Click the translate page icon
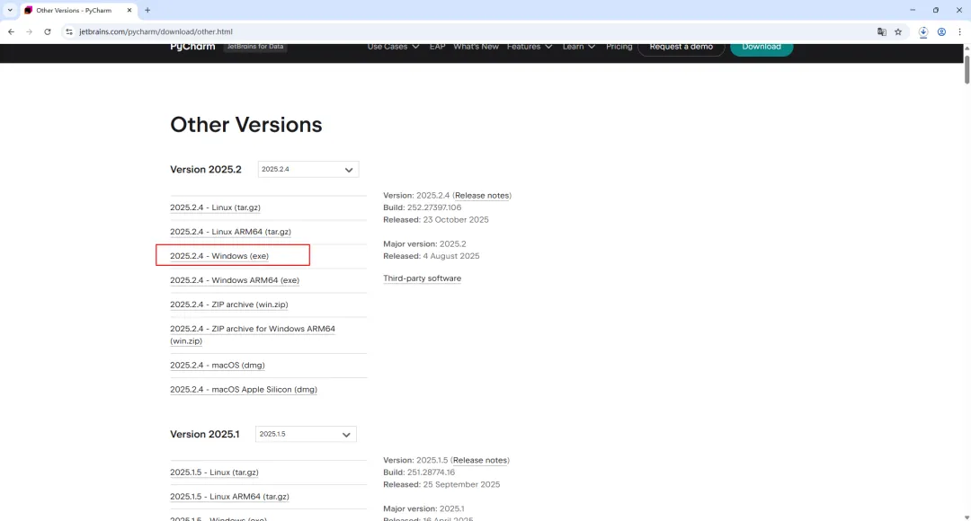Screen dimensions: 971x521 (x=881, y=31)
